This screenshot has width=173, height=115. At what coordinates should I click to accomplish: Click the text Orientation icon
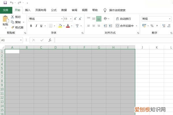[106, 19]
